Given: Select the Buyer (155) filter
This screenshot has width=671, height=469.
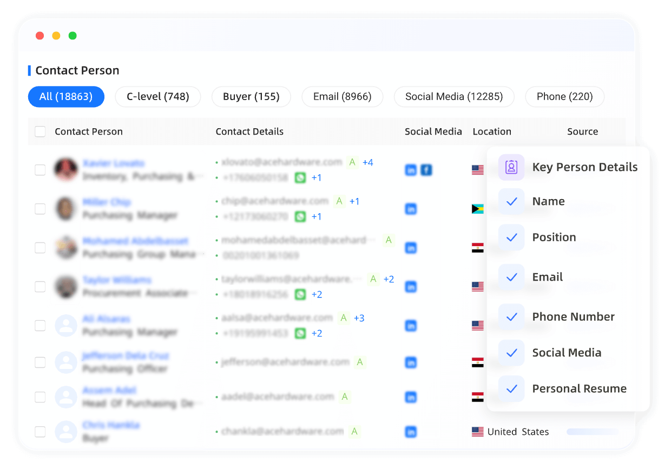Looking at the screenshot, I should pos(251,97).
